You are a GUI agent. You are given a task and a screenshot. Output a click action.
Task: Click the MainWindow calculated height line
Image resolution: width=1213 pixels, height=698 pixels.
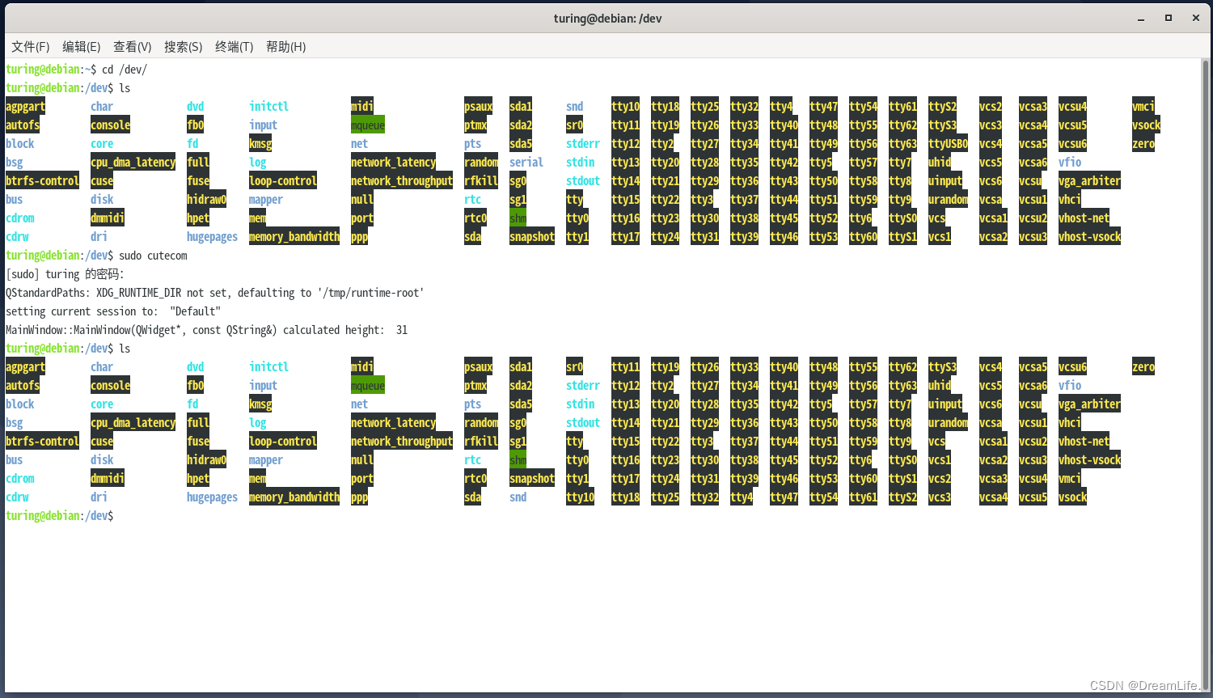(207, 330)
